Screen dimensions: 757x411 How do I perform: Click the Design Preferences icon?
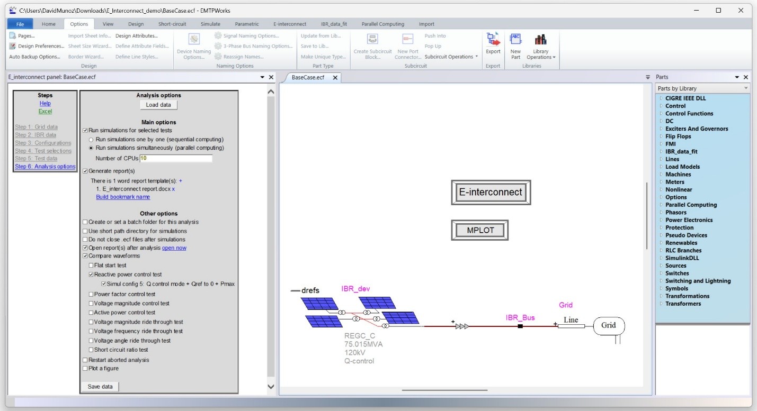[x=13, y=46]
